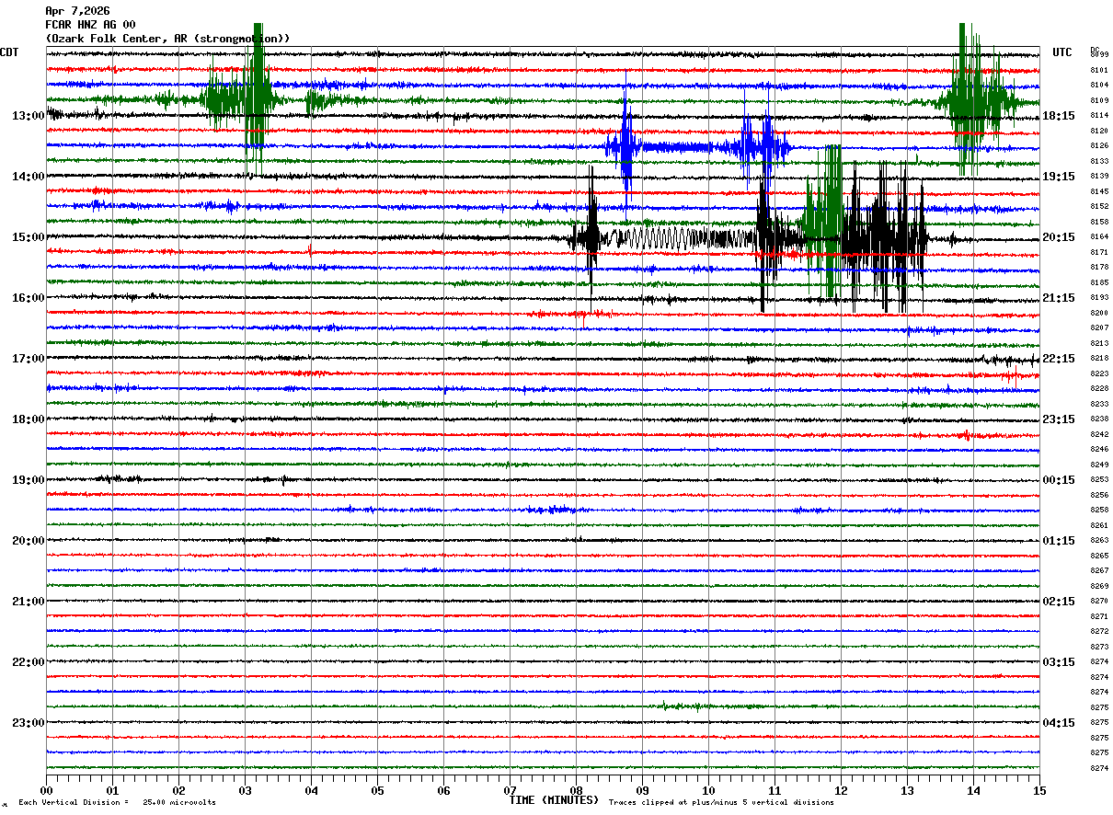
Task: Click the Apr 7,2026 date header
Action: coord(77,11)
